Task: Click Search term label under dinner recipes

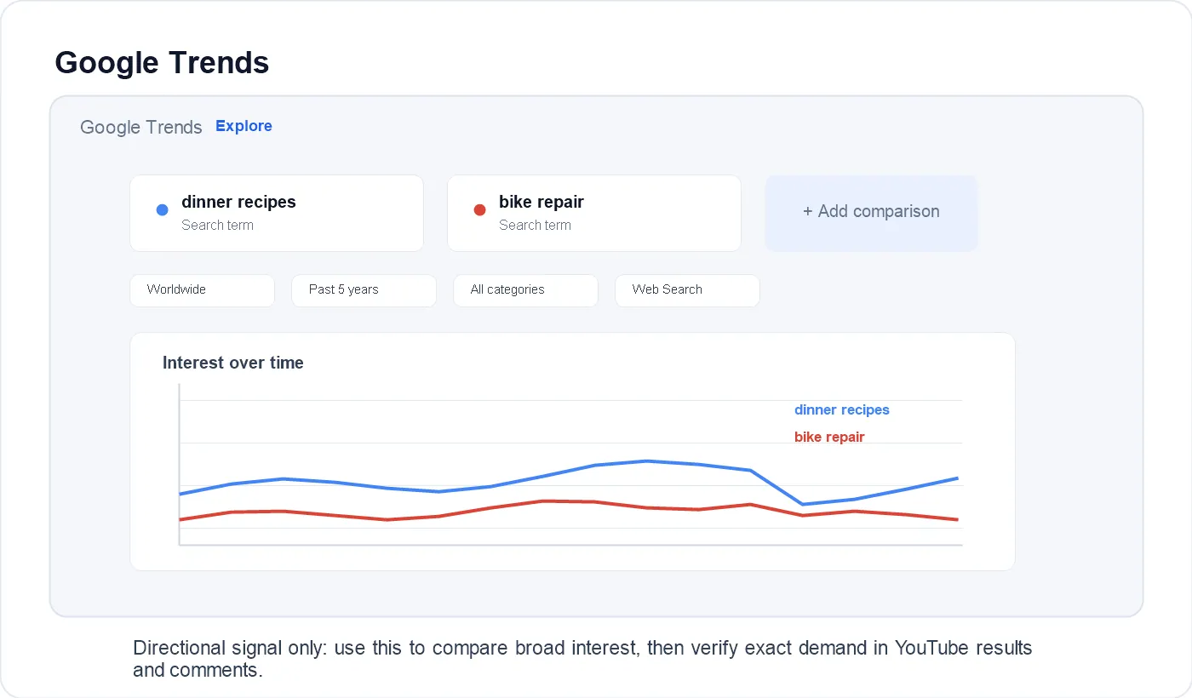Action: coord(217,226)
